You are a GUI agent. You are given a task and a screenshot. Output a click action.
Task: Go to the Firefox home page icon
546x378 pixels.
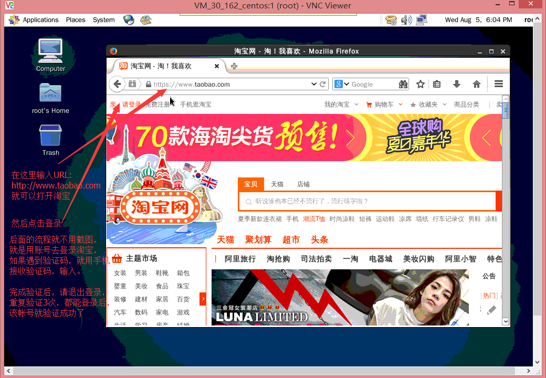point(477,84)
